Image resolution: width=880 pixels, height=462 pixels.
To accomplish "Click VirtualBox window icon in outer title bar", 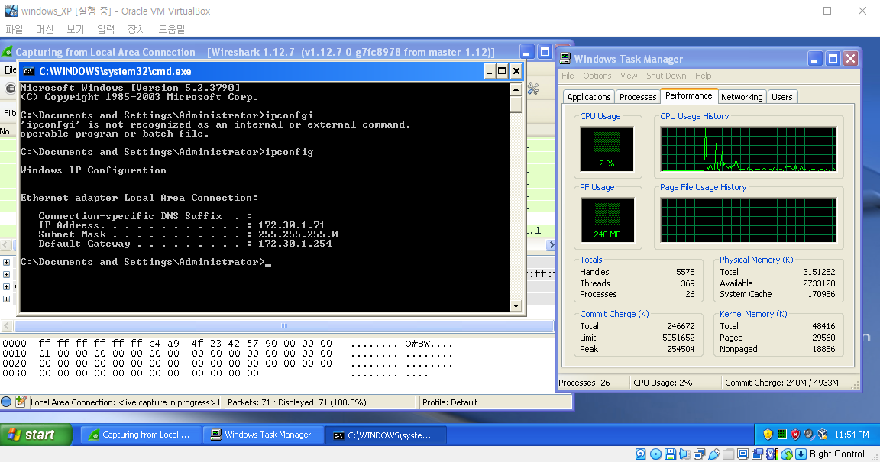I will 11,11.
